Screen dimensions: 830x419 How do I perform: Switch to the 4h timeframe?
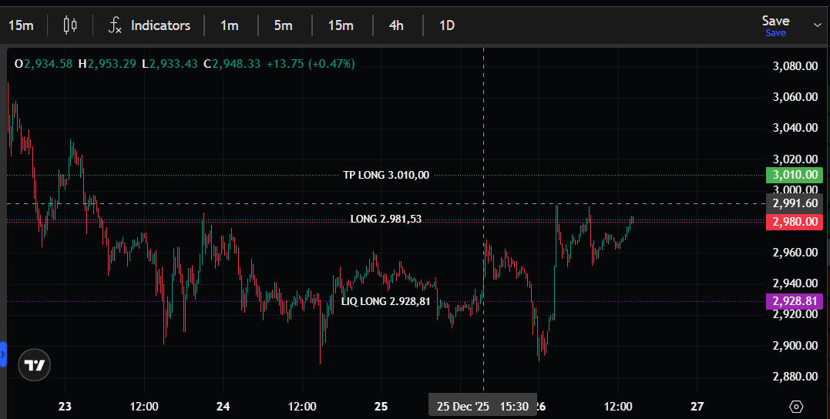pyautogui.click(x=396, y=25)
